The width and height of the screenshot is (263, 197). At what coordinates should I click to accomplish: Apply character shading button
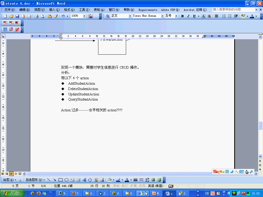[209, 16]
